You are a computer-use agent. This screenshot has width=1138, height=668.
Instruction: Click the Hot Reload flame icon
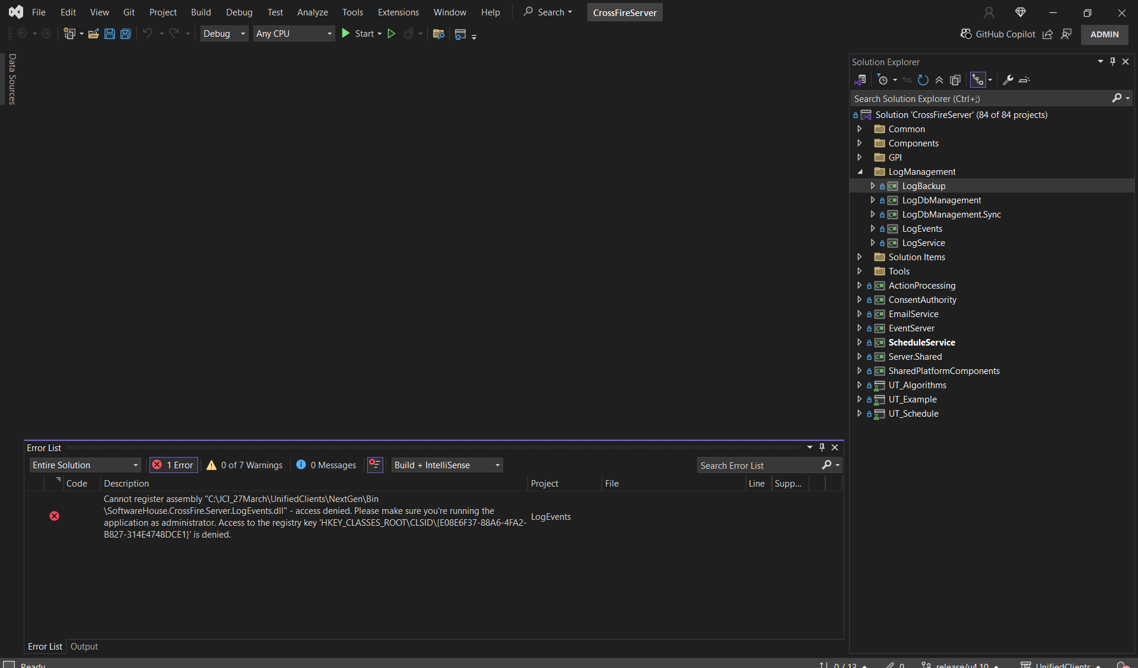[408, 34]
